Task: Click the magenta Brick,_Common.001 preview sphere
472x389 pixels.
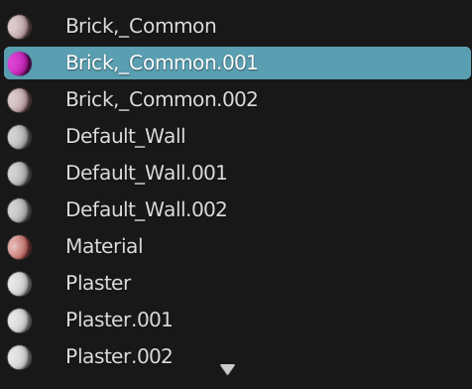Action: coord(20,64)
